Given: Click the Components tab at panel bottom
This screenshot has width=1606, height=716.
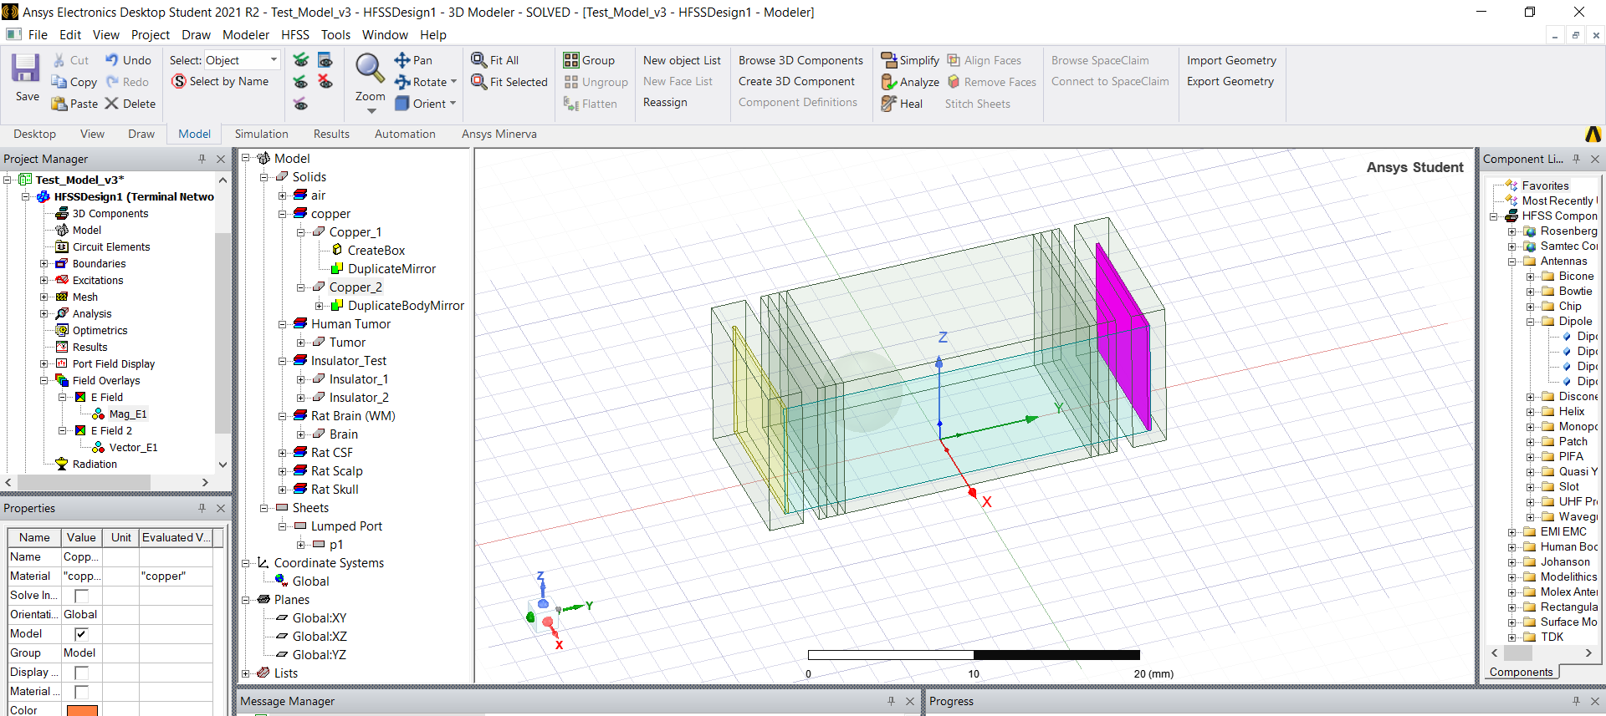Looking at the screenshot, I should tap(1521, 672).
